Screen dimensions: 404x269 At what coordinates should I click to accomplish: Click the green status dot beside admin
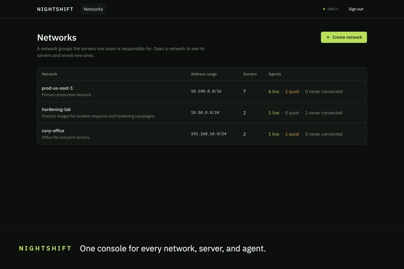(324, 9)
